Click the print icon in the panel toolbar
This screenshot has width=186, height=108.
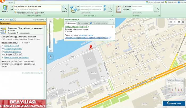click(x=11, y=20)
